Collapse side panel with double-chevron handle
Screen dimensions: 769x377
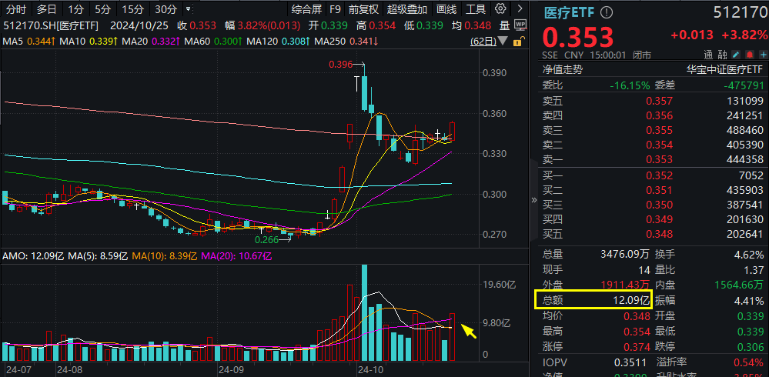(534, 200)
